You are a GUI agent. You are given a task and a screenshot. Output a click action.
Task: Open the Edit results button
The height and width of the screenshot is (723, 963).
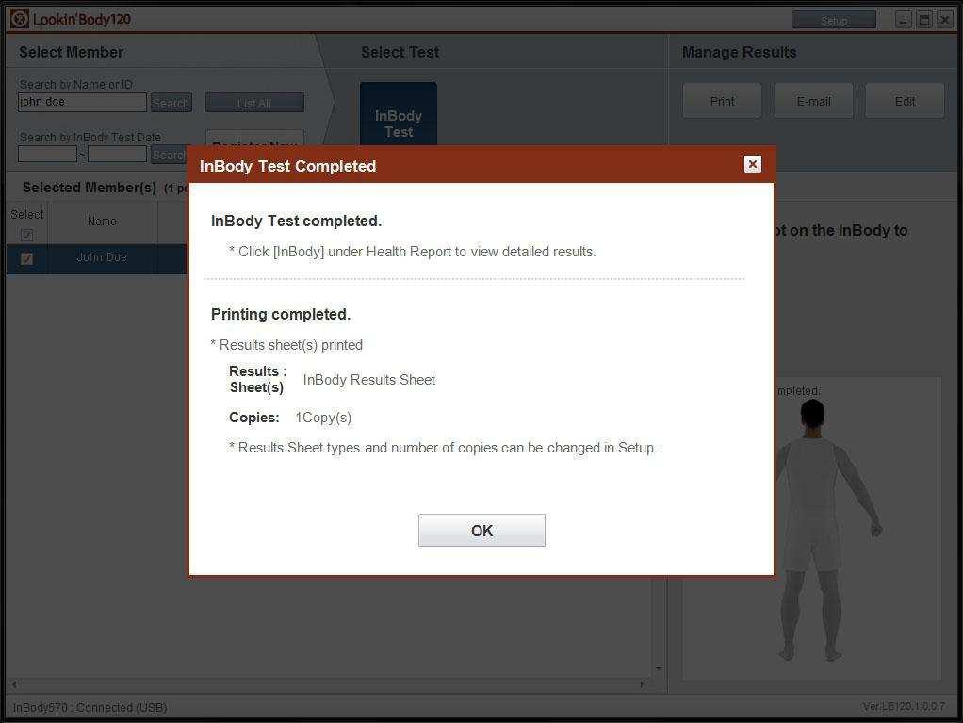pyautogui.click(x=905, y=101)
